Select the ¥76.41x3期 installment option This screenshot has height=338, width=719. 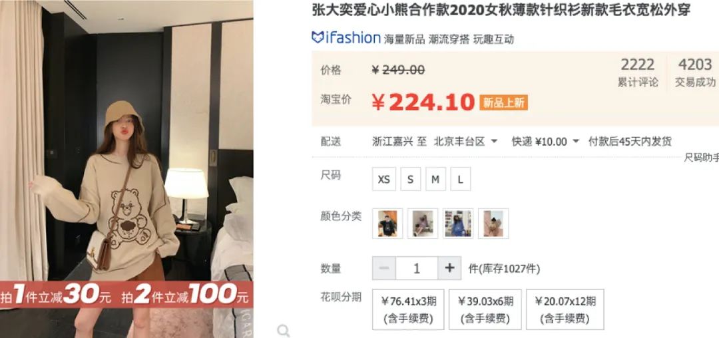408,309
